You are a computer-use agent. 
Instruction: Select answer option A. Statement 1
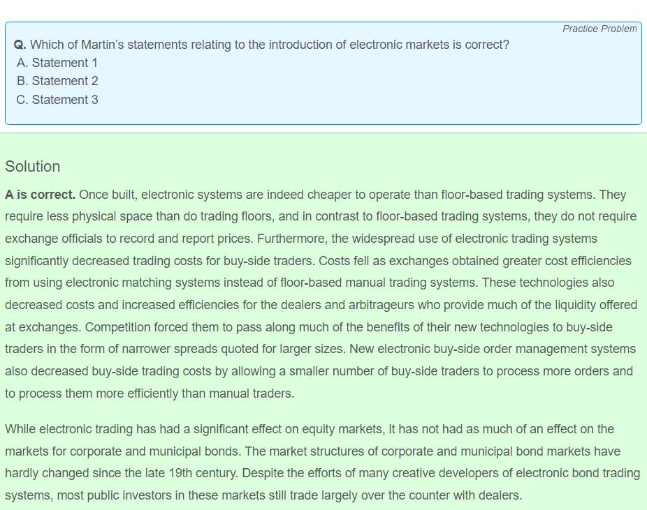[57, 63]
